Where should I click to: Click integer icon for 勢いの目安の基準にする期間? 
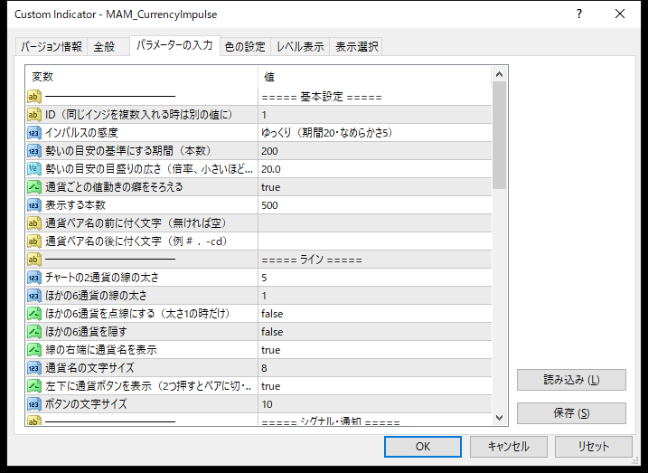[34, 151]
